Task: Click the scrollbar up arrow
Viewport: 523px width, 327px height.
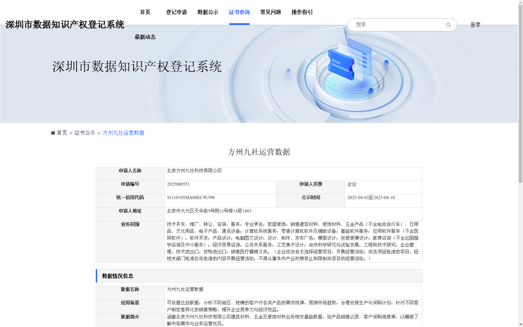Action: pos(520,2)
